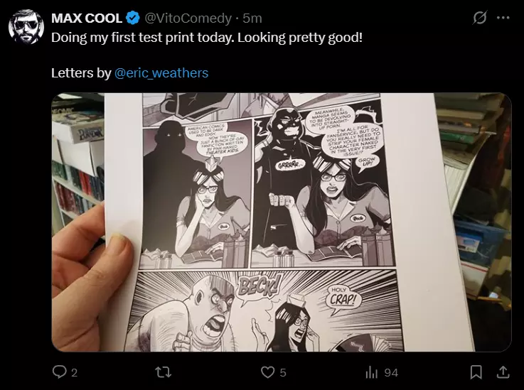
Task: Click the reply speech bubble icon
Action: click(x=60, y=372)
